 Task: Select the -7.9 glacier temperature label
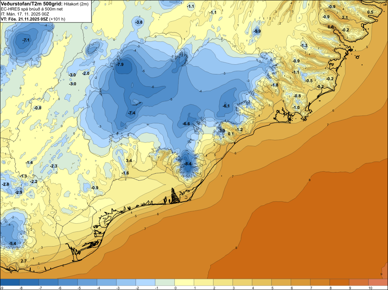pos(120,64)
